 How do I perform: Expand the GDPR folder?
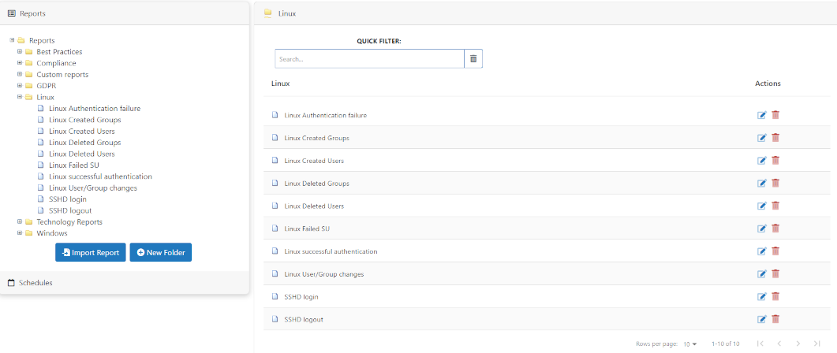click(x=20, y=85)
